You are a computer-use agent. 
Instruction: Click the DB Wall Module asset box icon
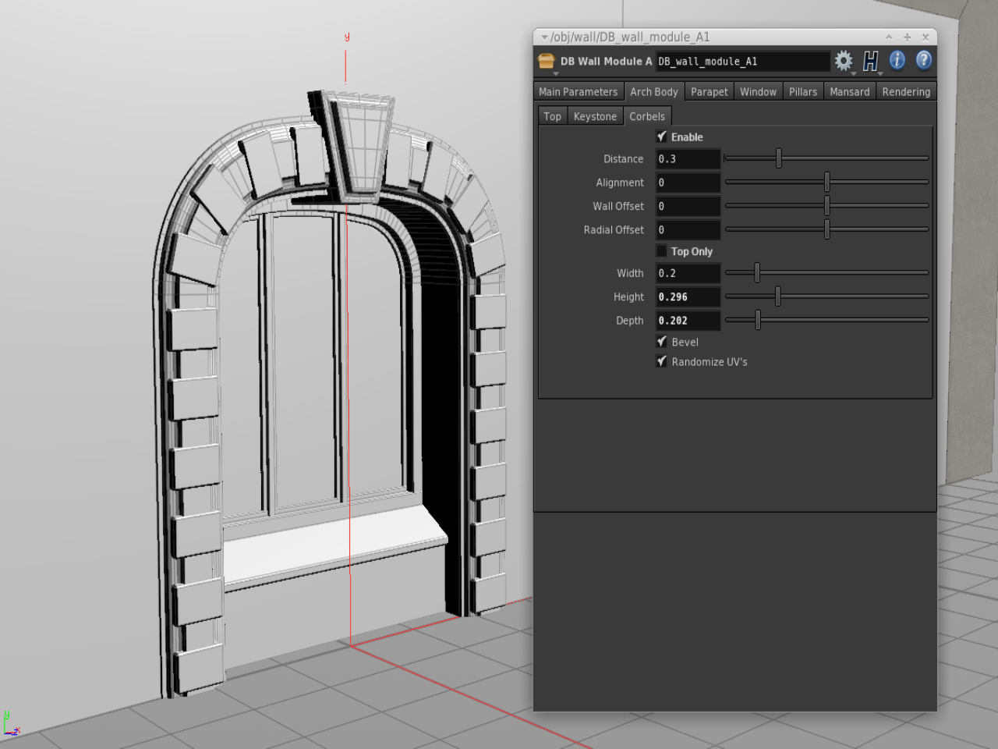tap(547, 61)
